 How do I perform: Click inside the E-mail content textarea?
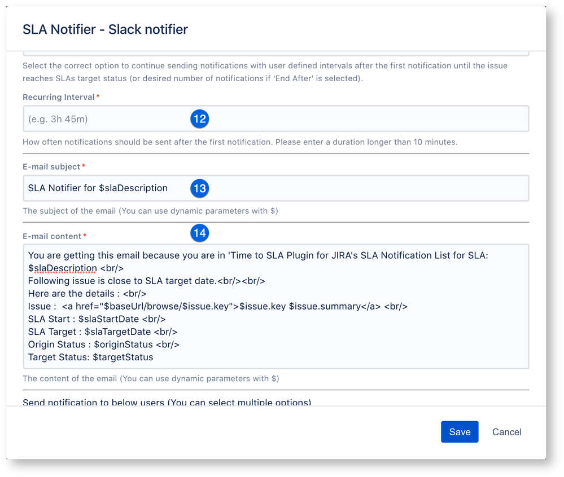point(276,306)
